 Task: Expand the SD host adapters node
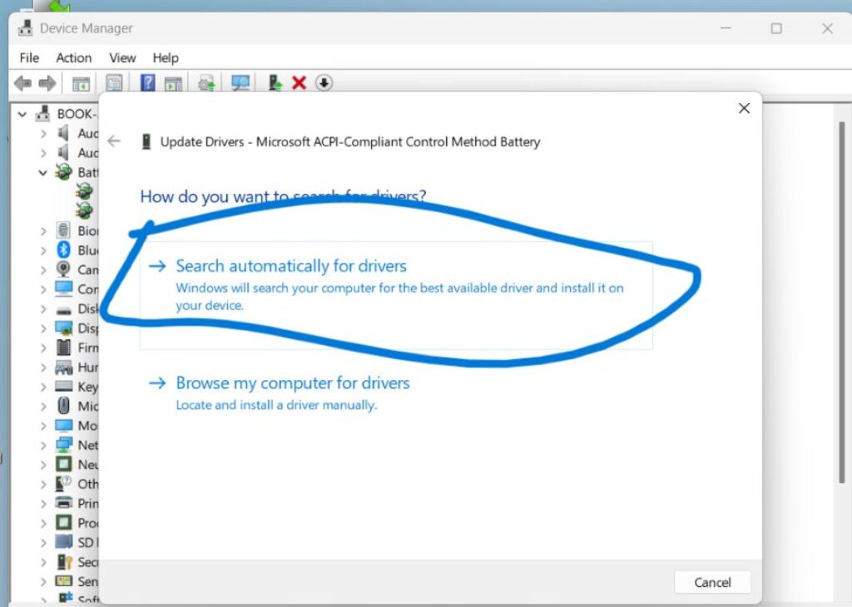point(43,542)
